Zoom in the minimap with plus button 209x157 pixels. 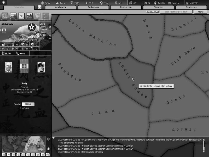pos(48,139)
